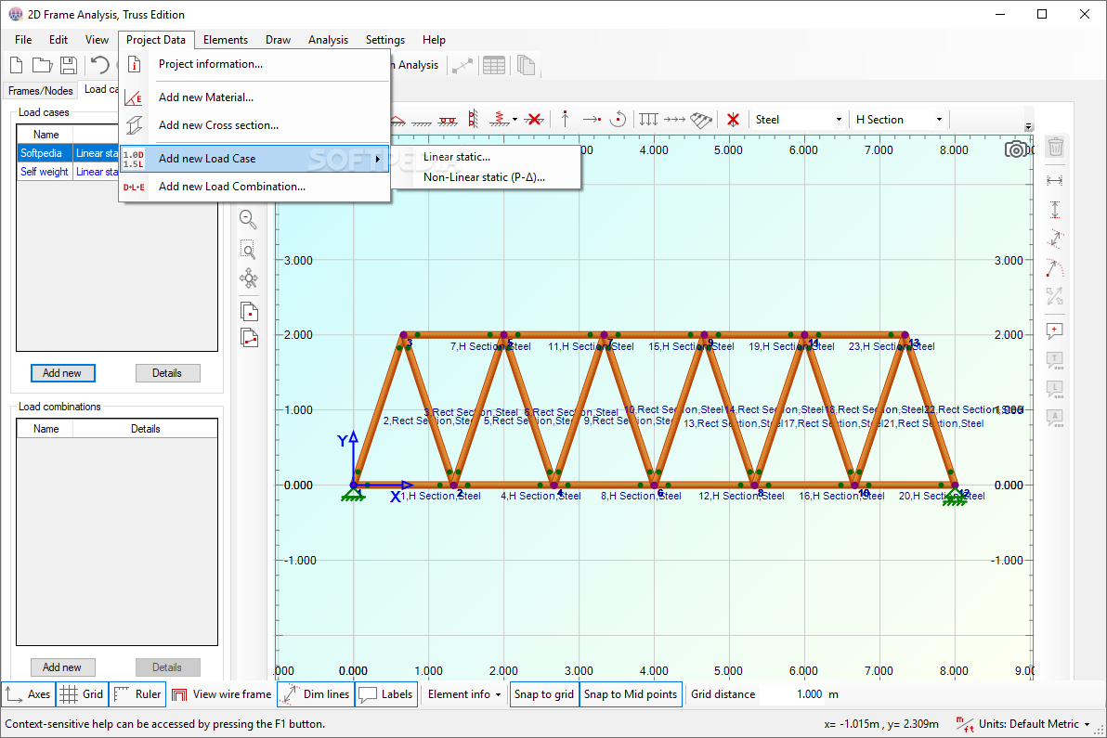Screen dimensions: 1107x738
Task: Click the copy pages icon in toolbar
Action: [x=526, y=66]
